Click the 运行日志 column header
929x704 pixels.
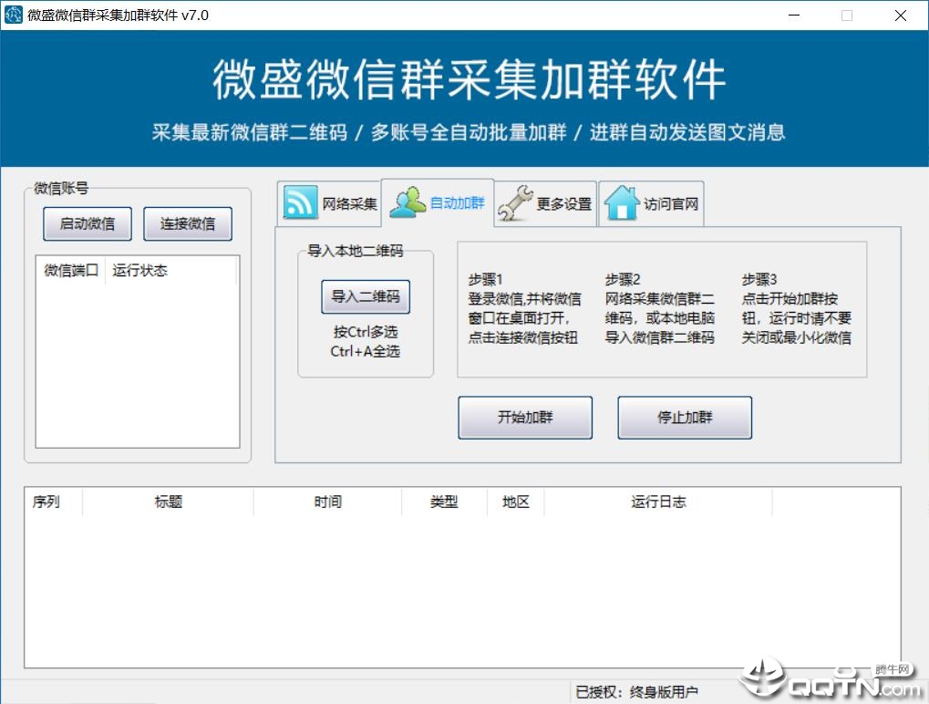[658, 502]
